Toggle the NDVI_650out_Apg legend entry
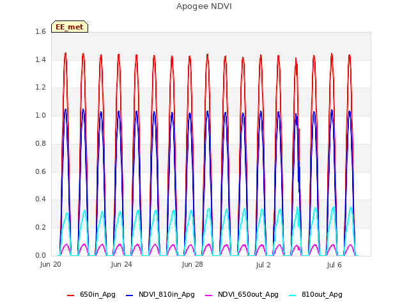Screen dimensions: 409x307 [x=242, y=294]
